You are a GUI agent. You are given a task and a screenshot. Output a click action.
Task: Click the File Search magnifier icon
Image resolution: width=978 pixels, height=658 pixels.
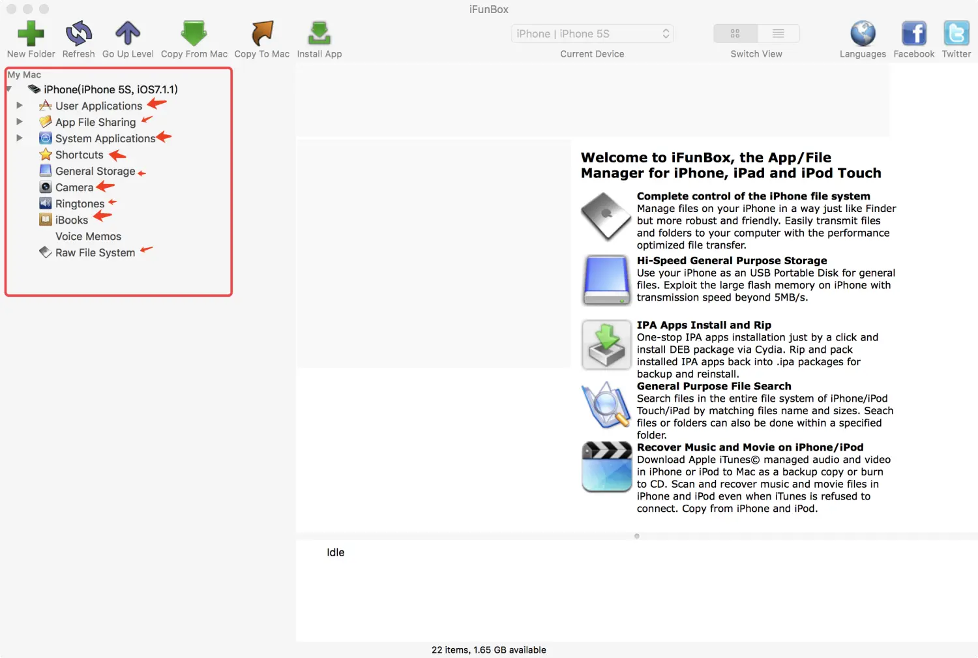click(x=606, y=405)
